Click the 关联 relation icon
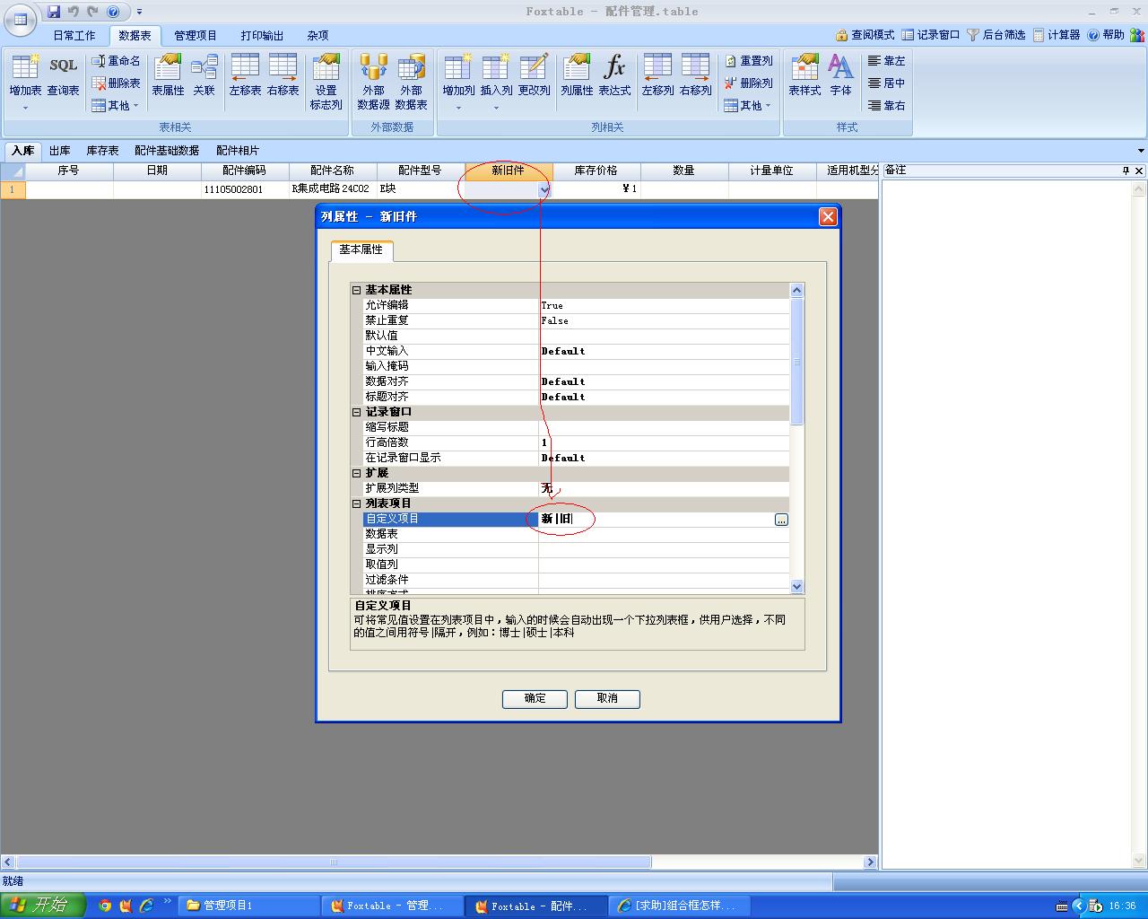Image resolution: width=1148 pixels, height=919 pixels. (x=204, y=74)
